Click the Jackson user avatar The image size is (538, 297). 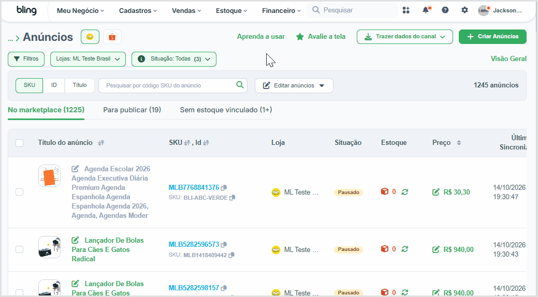(484, 11)
